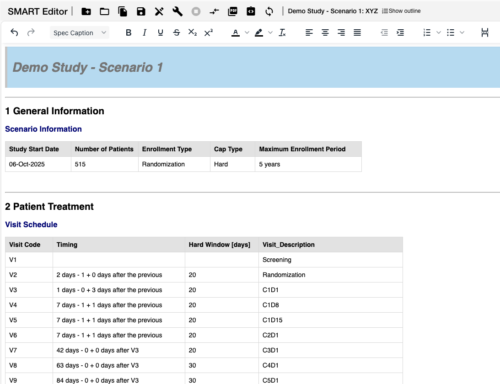Center align the text
Screen dimensions: 500x384
[325, 32]
